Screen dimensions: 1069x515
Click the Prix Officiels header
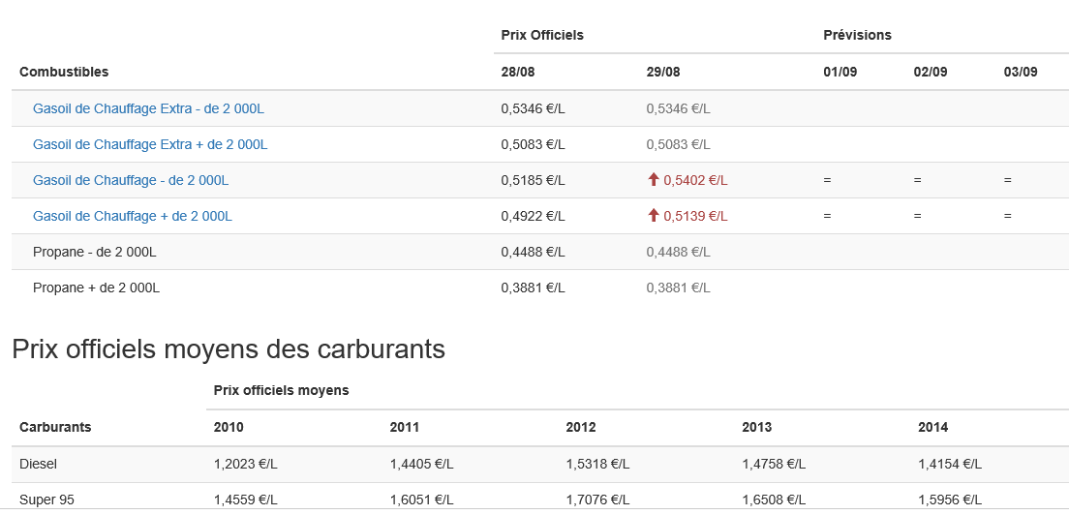tap(542, 35)
